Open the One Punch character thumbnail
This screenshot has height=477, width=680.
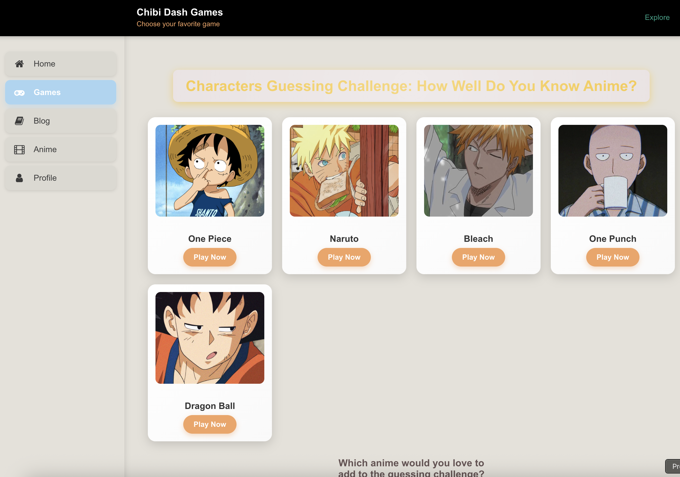click(612, 170)
